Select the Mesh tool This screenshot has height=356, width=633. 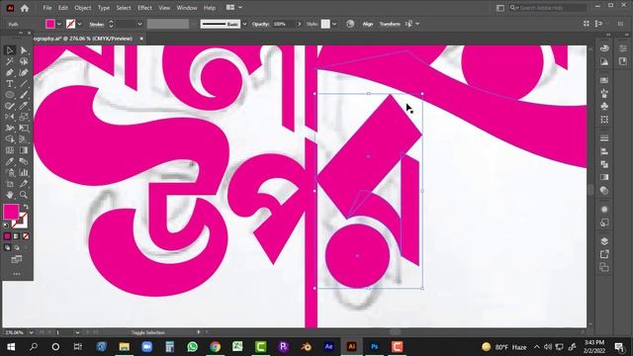coord(10,150)
